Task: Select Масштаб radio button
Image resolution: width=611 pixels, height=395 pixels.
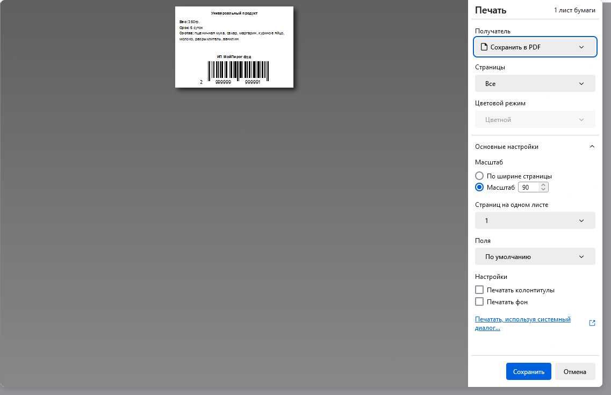Action: [x=479, y=188]
